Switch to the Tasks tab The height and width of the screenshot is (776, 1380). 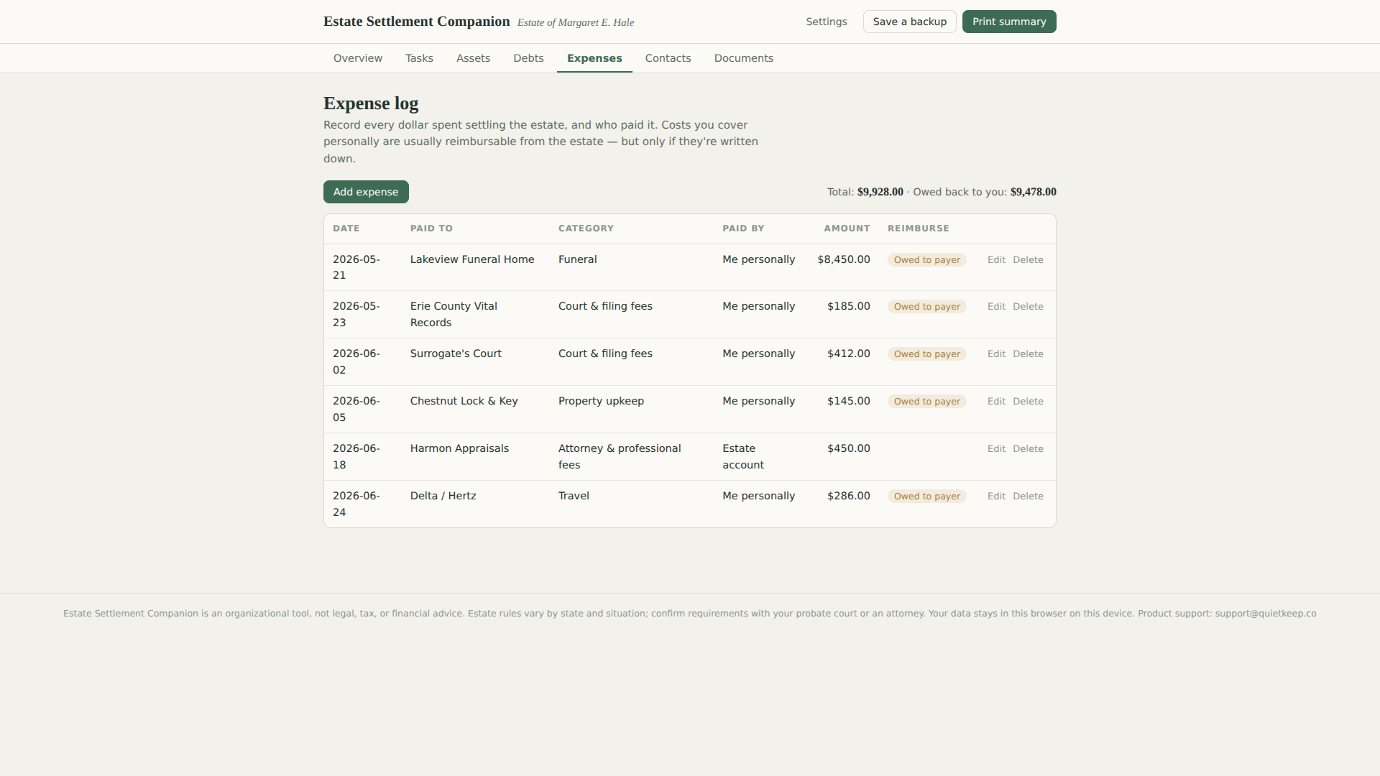pos(419,58)
